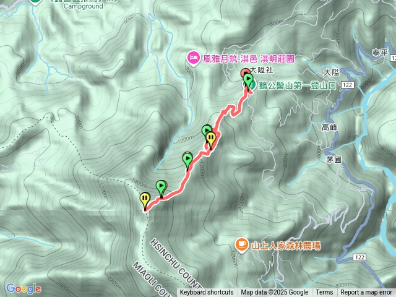
Task: Click the upper route 122 road shield
Action: click(x=348, y=85)
